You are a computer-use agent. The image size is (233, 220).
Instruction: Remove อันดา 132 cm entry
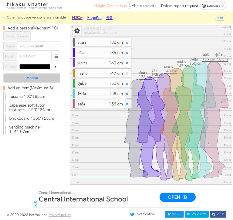point(127,43)
